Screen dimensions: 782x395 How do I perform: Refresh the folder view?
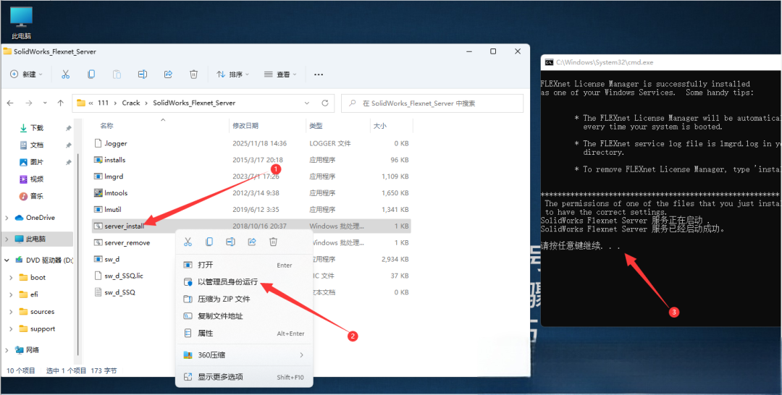point(325,103)
